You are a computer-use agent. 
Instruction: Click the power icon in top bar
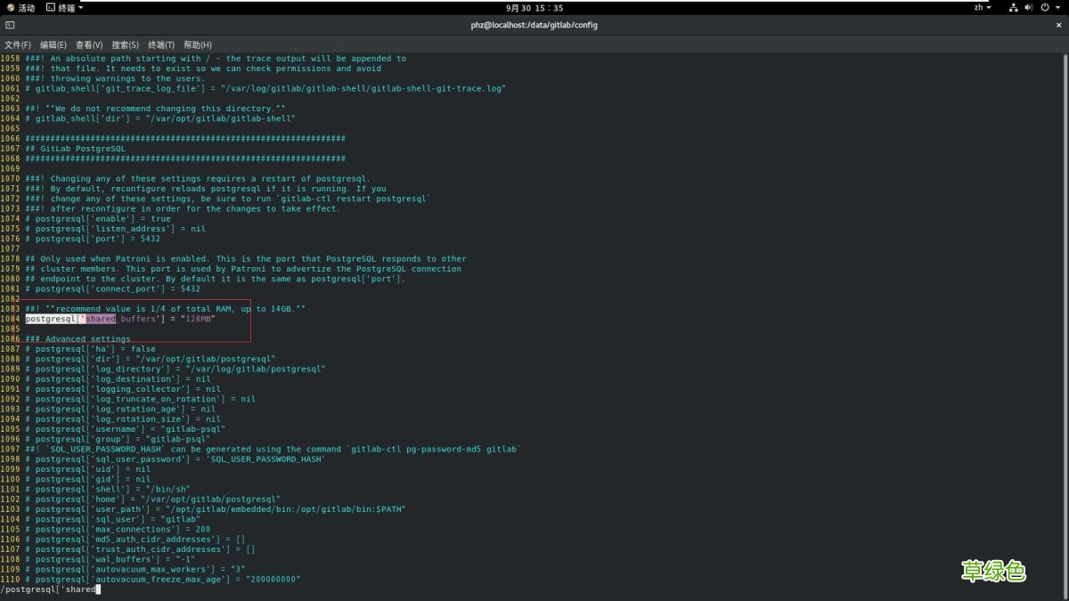click(1045, 7)
